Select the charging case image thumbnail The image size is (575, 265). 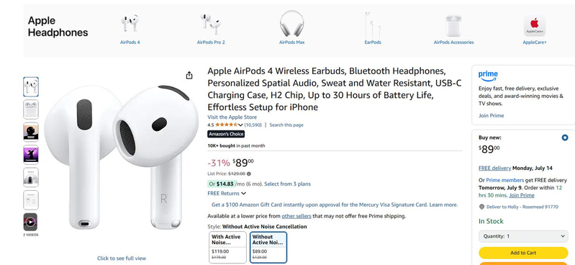(x=31, y=109)
